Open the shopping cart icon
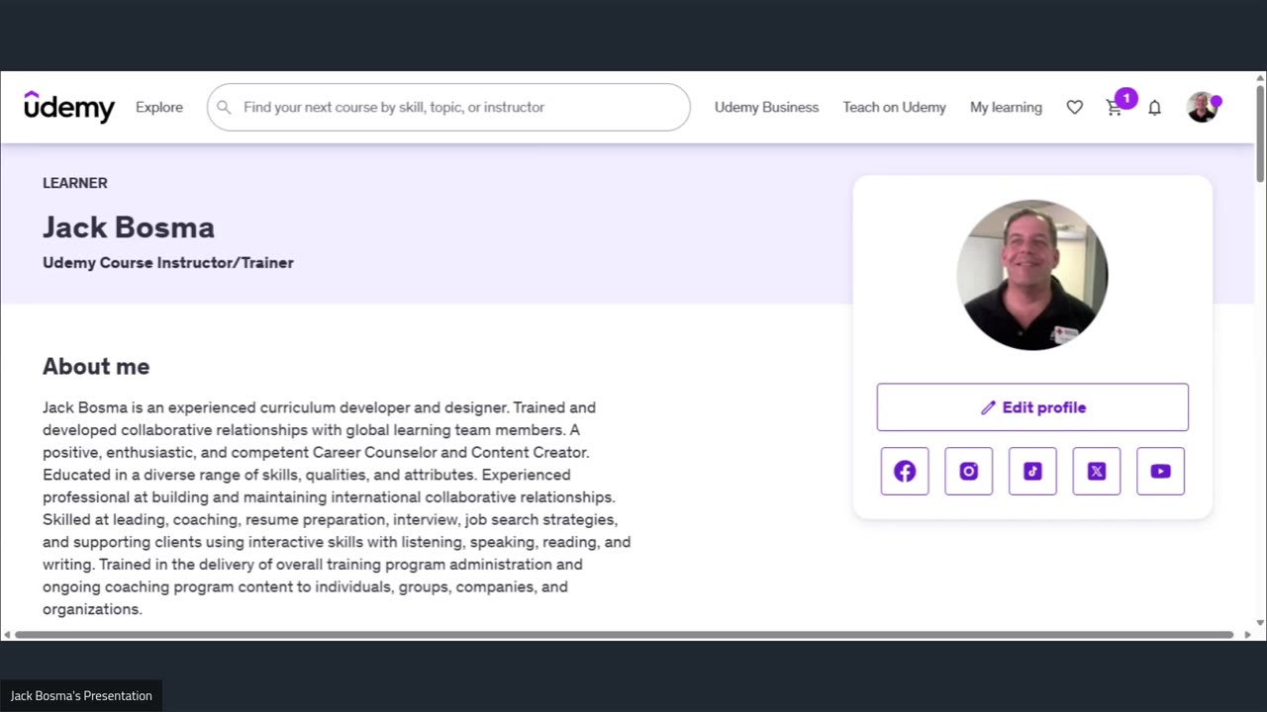The height and width of the screenshot is (712, 1267). coord(1115,108)
